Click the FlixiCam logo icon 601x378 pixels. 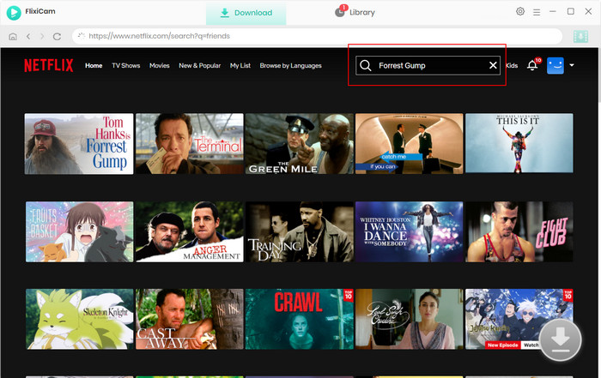pyautogui.click(x=14, y=13)
